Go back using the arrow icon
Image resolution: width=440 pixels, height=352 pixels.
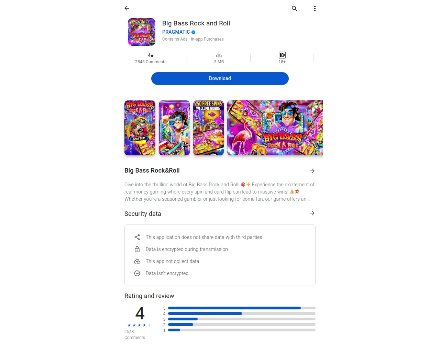(127, 8)
